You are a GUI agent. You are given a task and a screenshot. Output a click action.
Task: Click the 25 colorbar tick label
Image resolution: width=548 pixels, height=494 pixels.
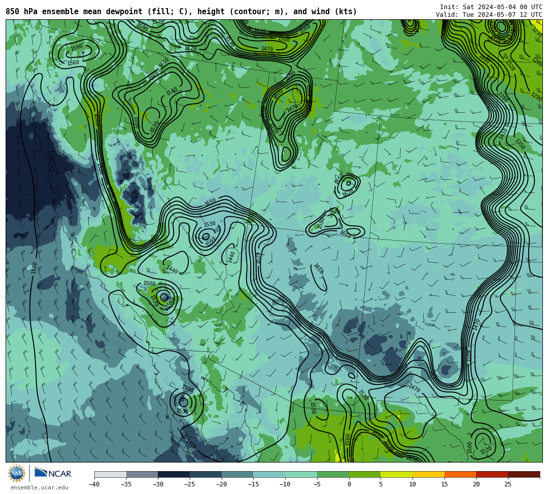pos(508,484)
